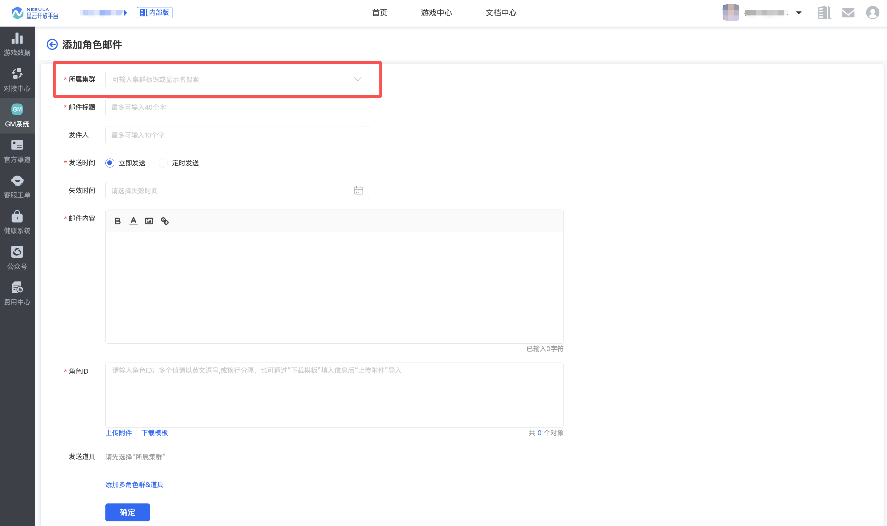Open the 公众号 sidebar section
Viewport: 887px width, 526px height.
[x=17, y=258]
